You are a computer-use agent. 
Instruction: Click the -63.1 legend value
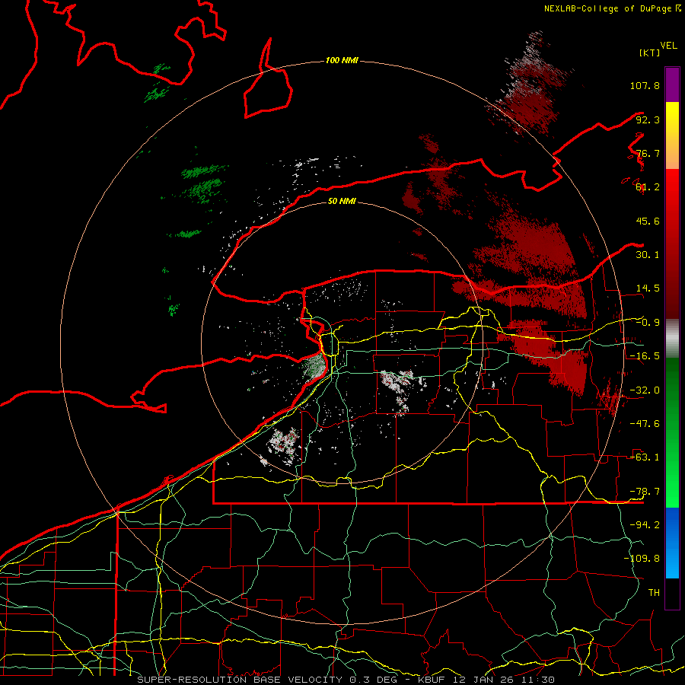645,457
